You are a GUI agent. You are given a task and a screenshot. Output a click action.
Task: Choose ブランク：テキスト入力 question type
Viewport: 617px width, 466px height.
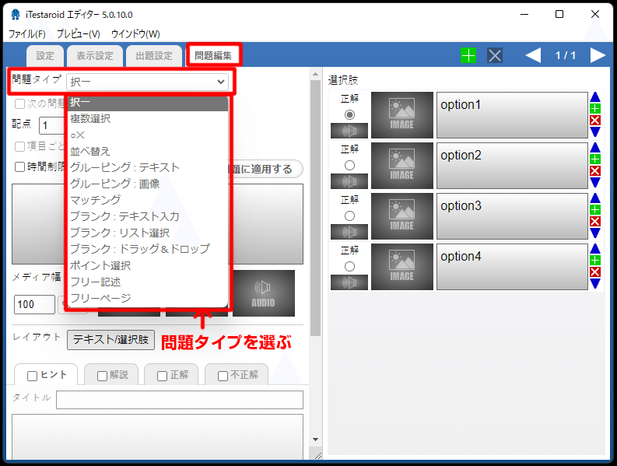point(148,216)
